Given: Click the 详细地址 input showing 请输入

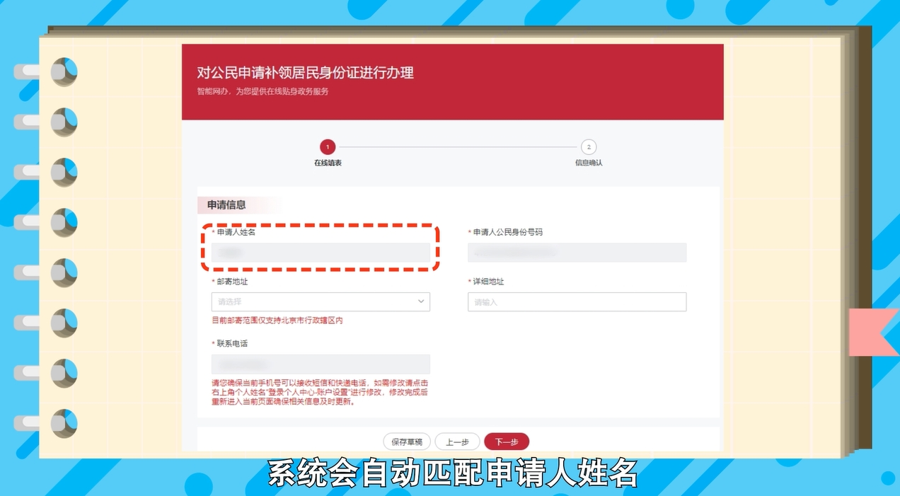Looking at the screenshot, I should (x=577, y=301).
